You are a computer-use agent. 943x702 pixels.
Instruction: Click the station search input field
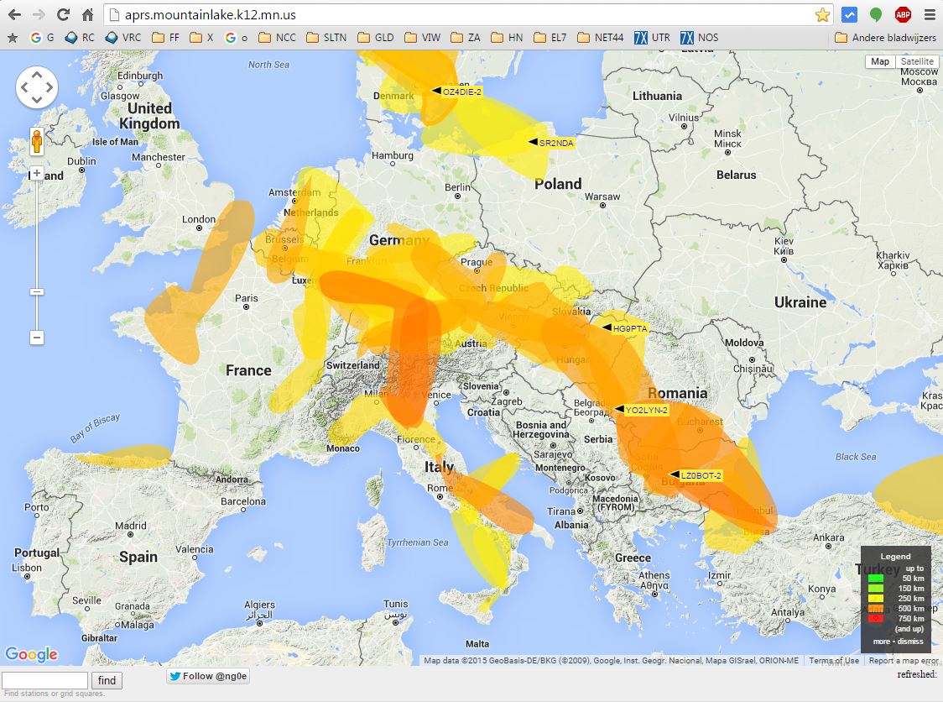point(45,680)
